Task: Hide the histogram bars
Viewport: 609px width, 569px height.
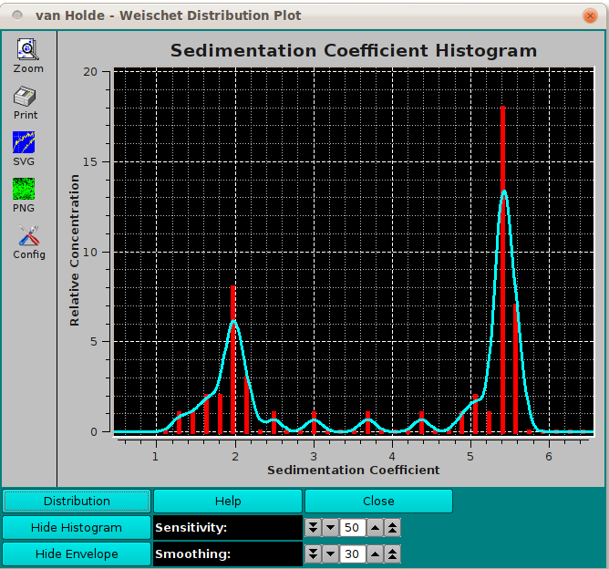Action: click(77, 528)
